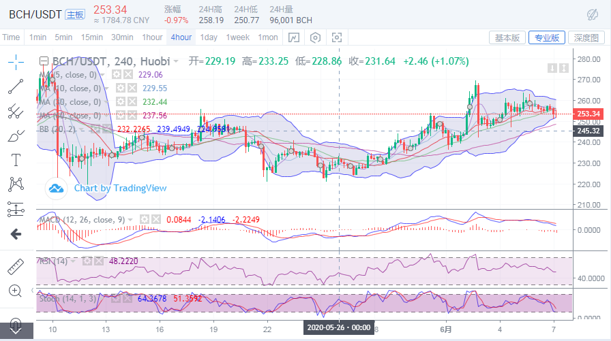Click the zoom in magnifier tool

tap(16, 291)
